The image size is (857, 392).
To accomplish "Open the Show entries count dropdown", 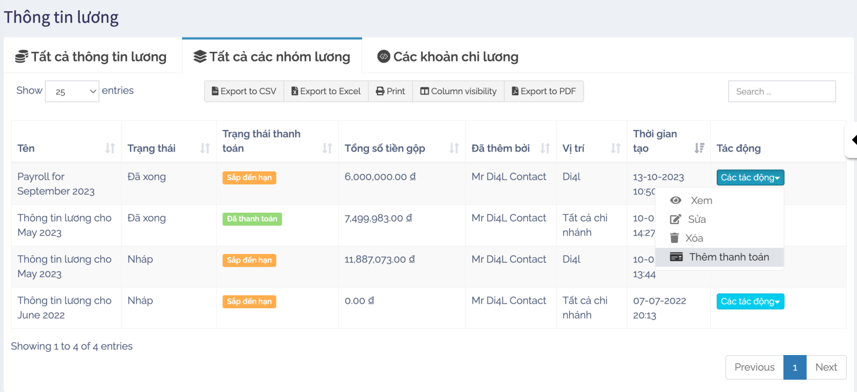I will pyautogui.click(x=72, y=92).
